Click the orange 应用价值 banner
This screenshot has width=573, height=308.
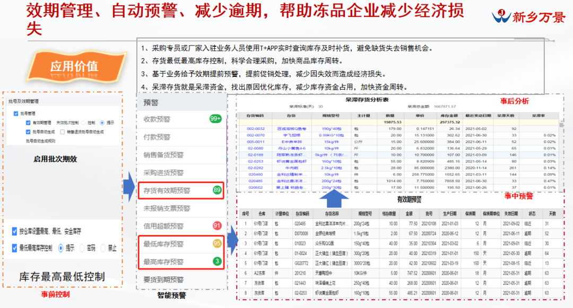pyautogui.click(x=74, y=66)
